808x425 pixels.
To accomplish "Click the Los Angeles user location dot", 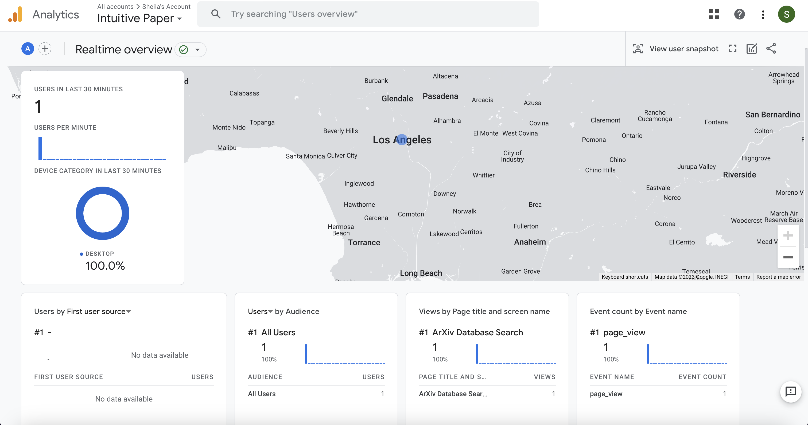I will click(x=402, y=139).
